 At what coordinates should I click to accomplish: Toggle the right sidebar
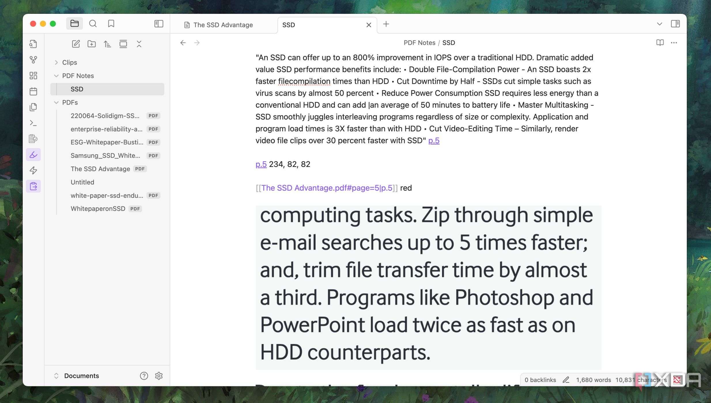point(675,24)
